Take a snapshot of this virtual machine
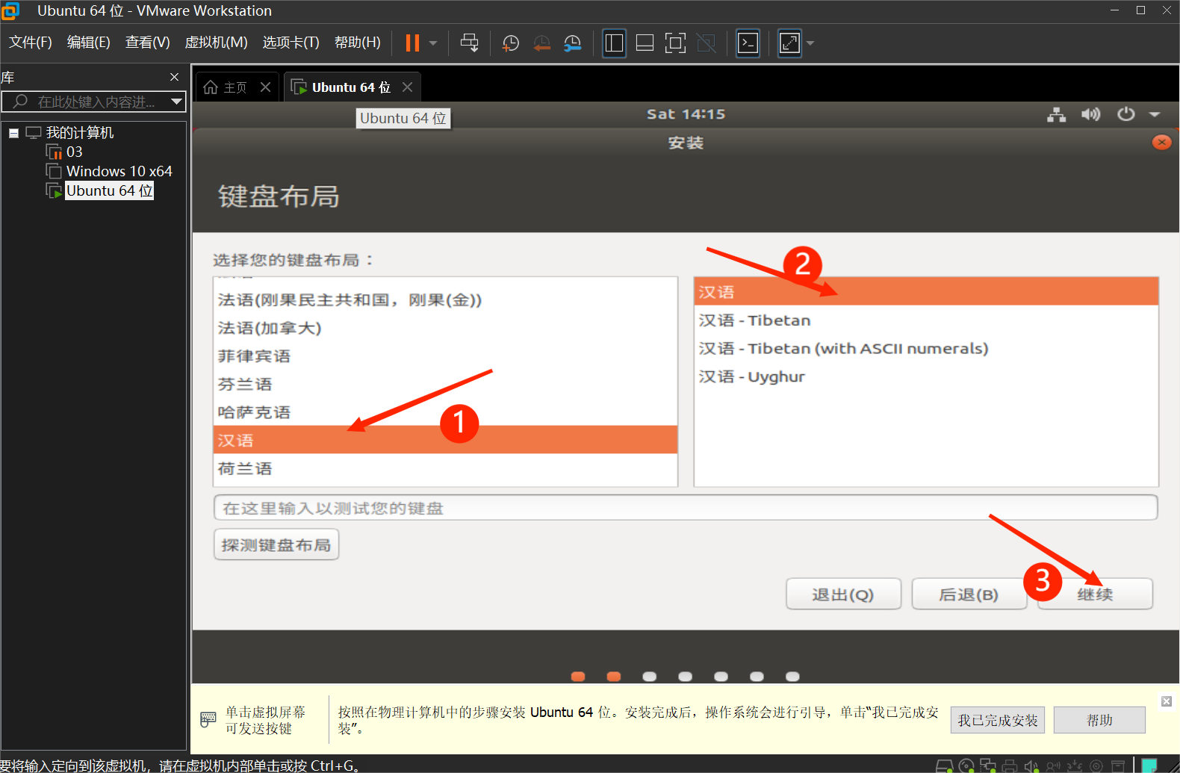 (x=511, y=43)
